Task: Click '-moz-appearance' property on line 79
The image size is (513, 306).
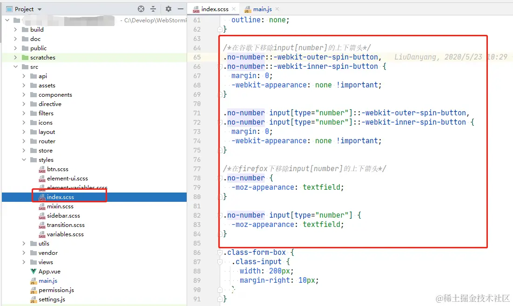Action: click(263, 188)
